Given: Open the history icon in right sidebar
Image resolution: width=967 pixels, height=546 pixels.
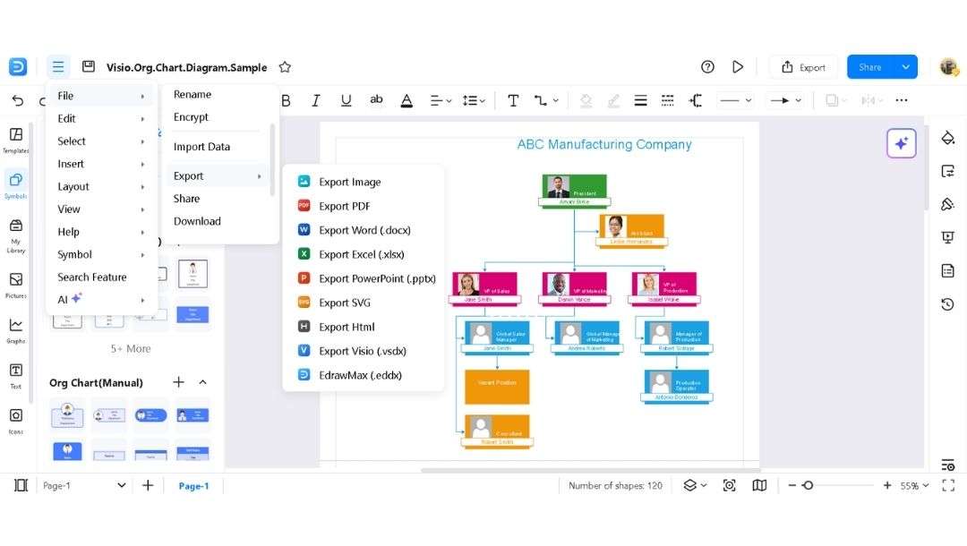Looking at the screenshot, I should [948, 304].
